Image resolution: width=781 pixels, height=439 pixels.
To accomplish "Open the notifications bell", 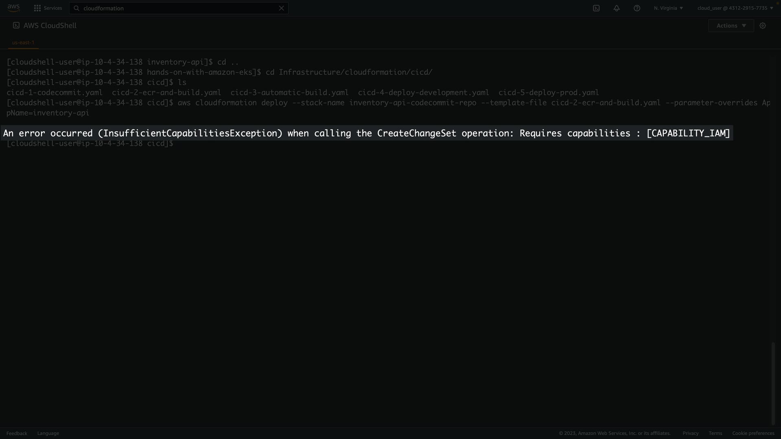I will pyautogui.click(x=617, y=8).
